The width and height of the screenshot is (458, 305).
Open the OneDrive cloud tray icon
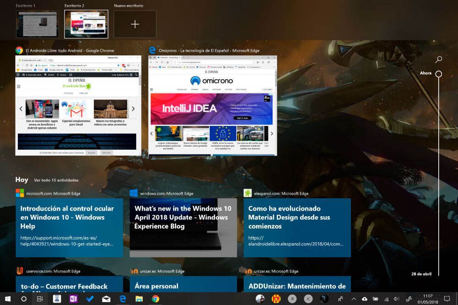[x=365, y=299]
